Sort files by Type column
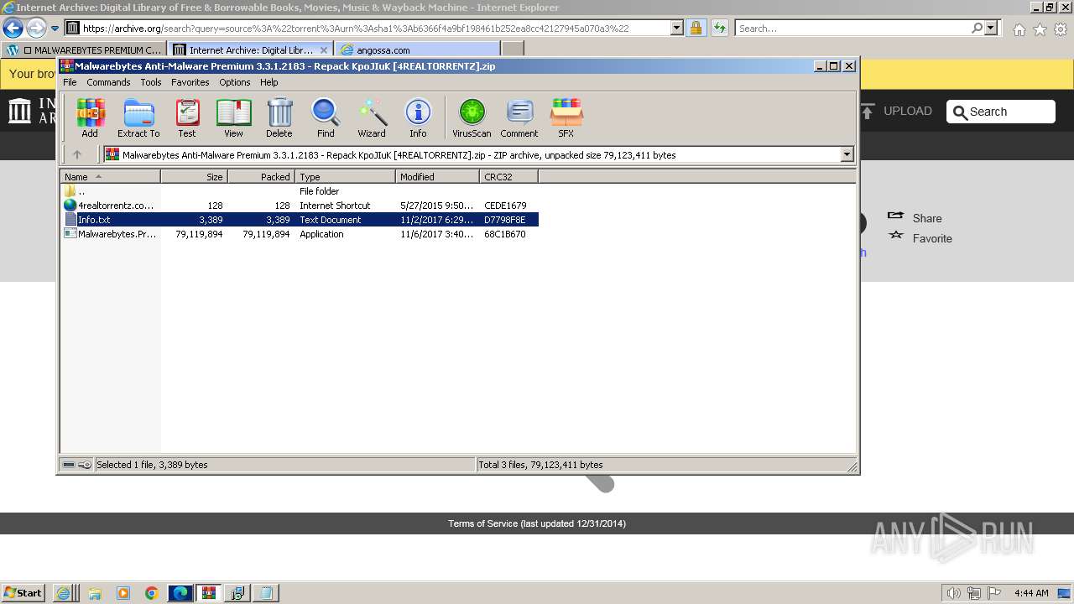Screen dimensions: 1074x604 345,176
